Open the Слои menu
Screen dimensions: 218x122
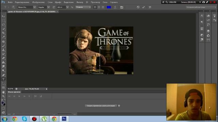(x=50, y=2)
